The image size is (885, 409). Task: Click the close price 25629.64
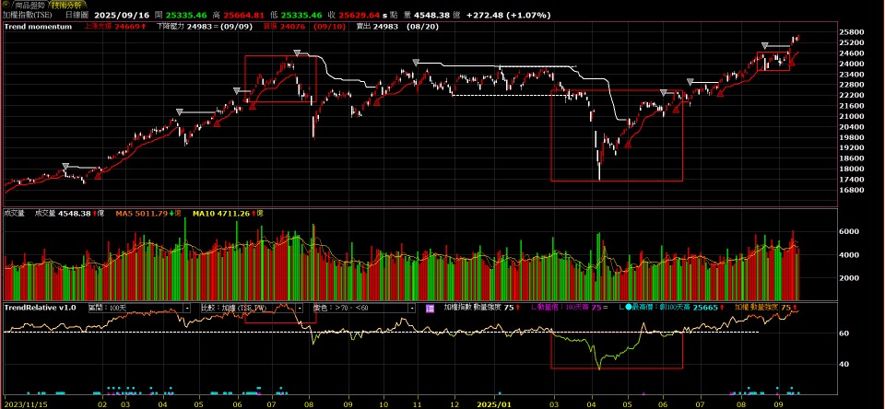(359, 16)
